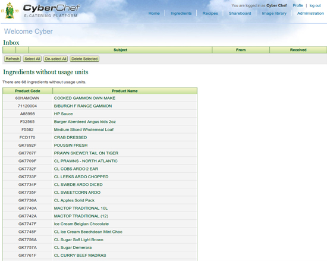The image size is (327, 265).
Task: Open the Profile link
Action: click(298, 5)
